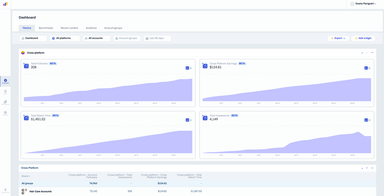Switch to the Benchmarks tab
384x196 pixels.
click(x=46, y=28)
